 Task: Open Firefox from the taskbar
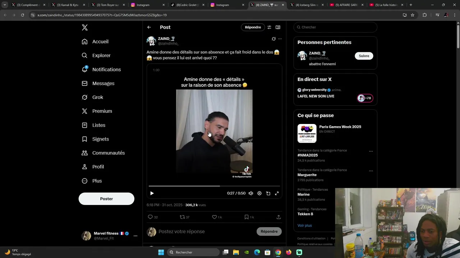289,252
